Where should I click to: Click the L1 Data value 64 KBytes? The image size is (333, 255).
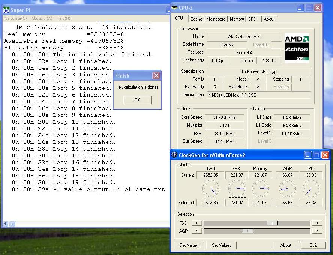coord(292,118)
